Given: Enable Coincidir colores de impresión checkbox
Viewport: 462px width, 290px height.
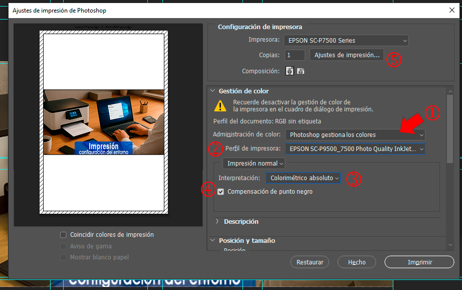Looking at the screenshot, I should coord(63,235).
